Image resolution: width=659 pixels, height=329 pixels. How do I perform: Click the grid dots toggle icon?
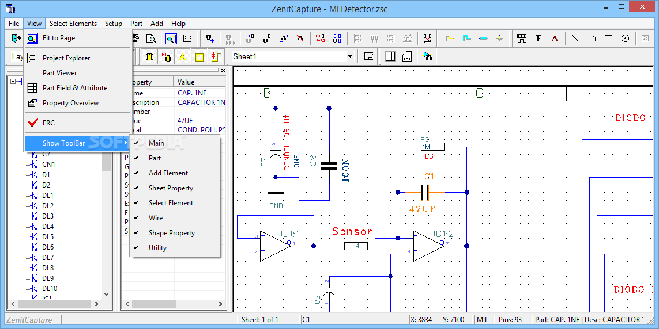[187, 39]
